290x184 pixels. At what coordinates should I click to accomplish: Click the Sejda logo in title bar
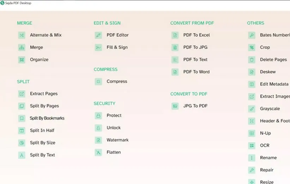coord(2,3)
